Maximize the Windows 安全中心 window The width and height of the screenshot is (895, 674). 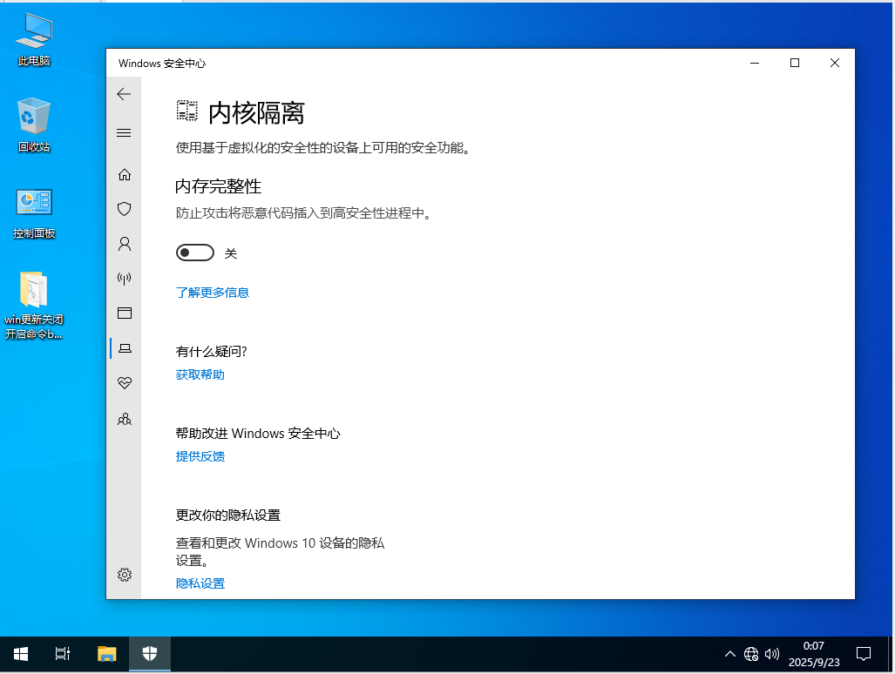coord(795,63)
